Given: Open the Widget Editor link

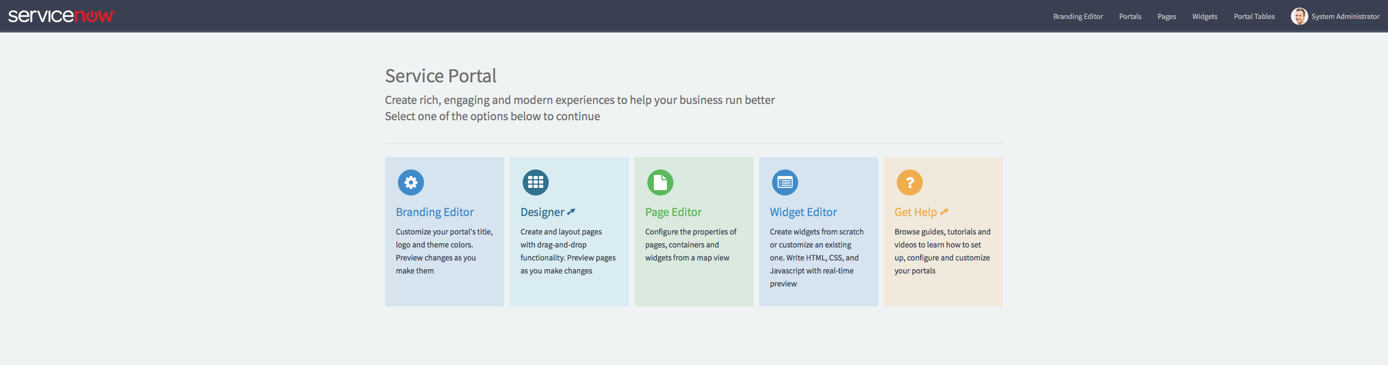Looking at the screenshot, I should click(802, 212).
